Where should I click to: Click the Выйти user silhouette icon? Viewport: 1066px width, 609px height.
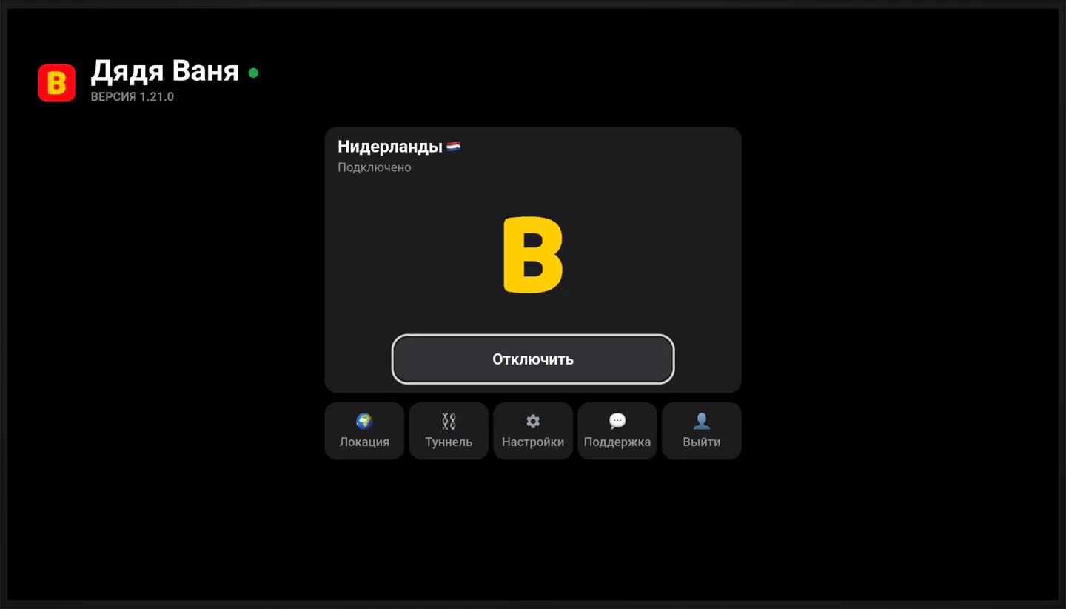click(702, 422)
